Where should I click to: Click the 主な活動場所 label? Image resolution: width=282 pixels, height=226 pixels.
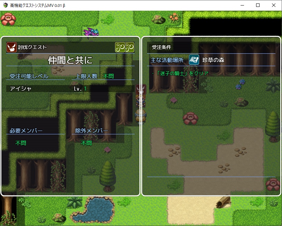pyautogui.click(x=167, y=60)
